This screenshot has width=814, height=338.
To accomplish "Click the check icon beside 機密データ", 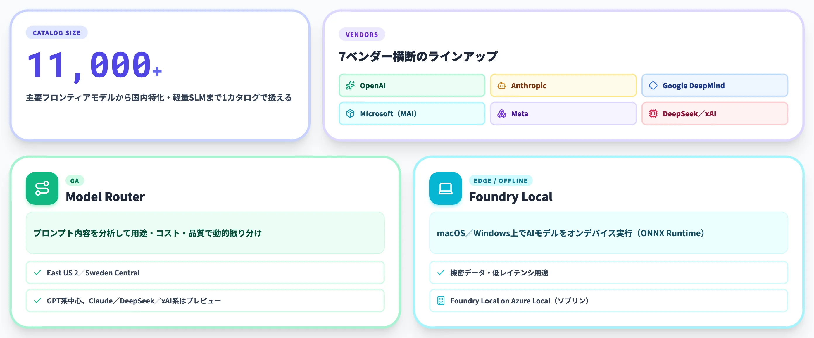I will [x=441, y=273].
